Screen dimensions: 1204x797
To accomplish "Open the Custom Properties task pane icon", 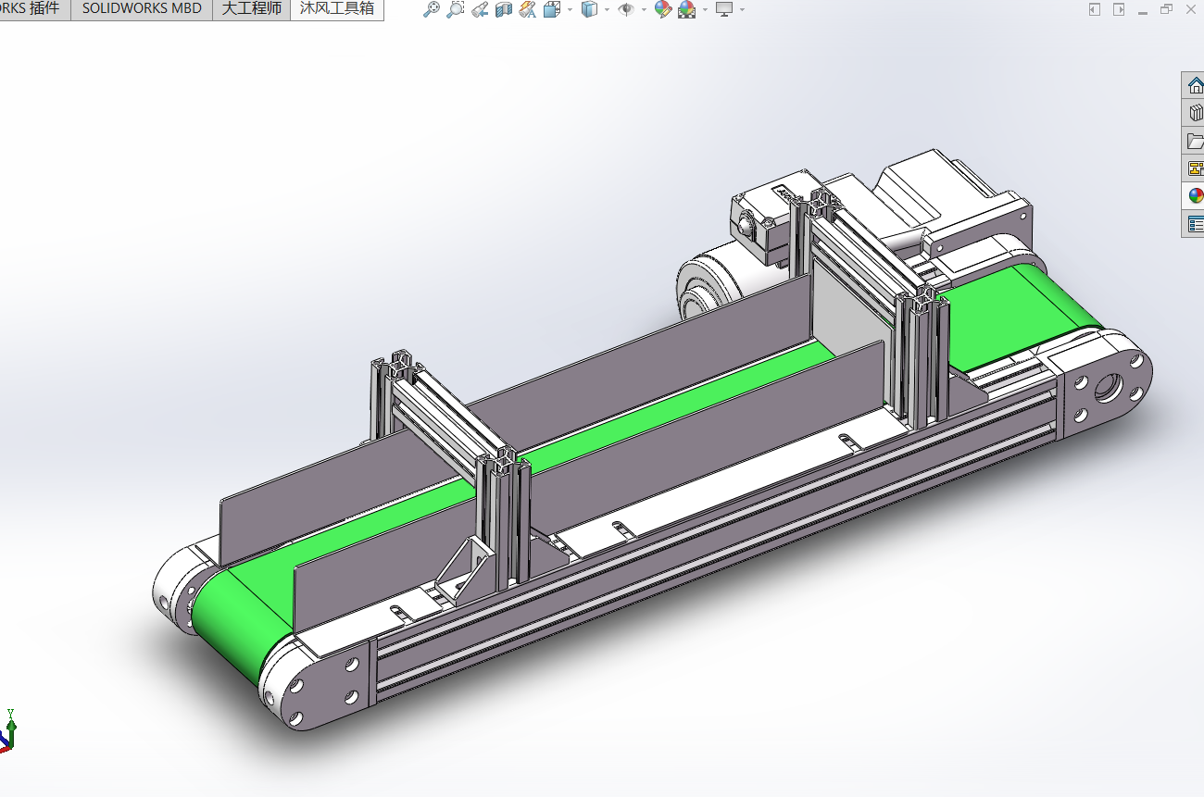I will pyautogui.click(x=1195, y=224).
